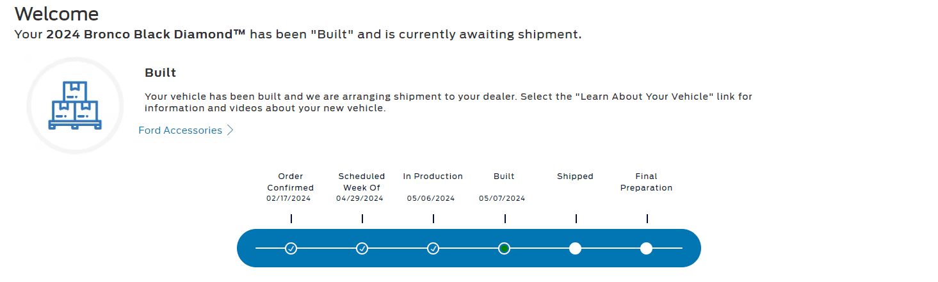This screenshot has width=938, height=282.
Task: Click the stacked boxes on pallet icon
Action: click(x=75, y=106)
